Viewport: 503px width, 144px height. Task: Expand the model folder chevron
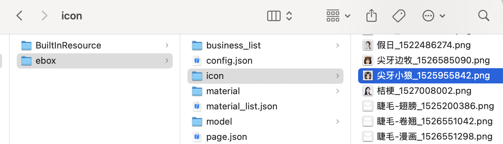[338, 121]
